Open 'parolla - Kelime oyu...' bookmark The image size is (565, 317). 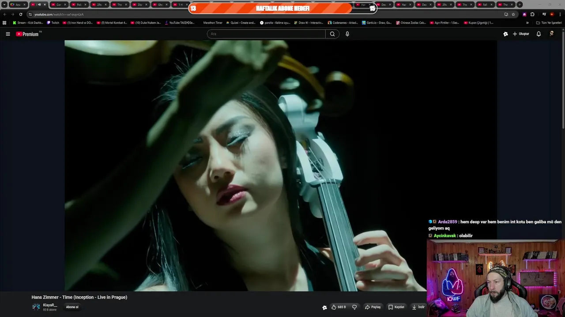pyautogui.click(x=275, y=23)
